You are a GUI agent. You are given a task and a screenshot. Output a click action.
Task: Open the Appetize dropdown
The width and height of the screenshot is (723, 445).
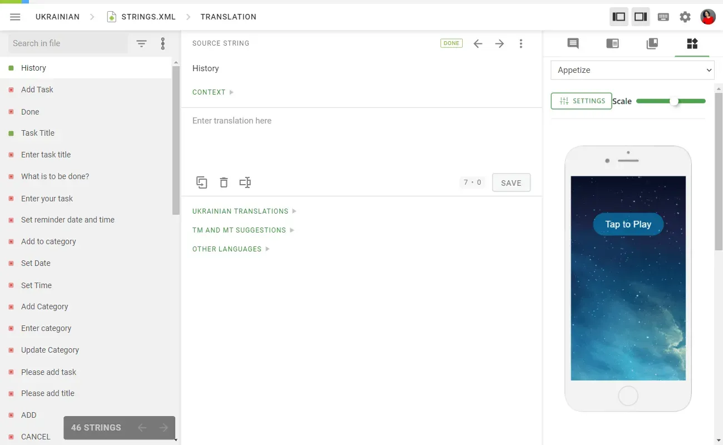click(x=632, y=70)
